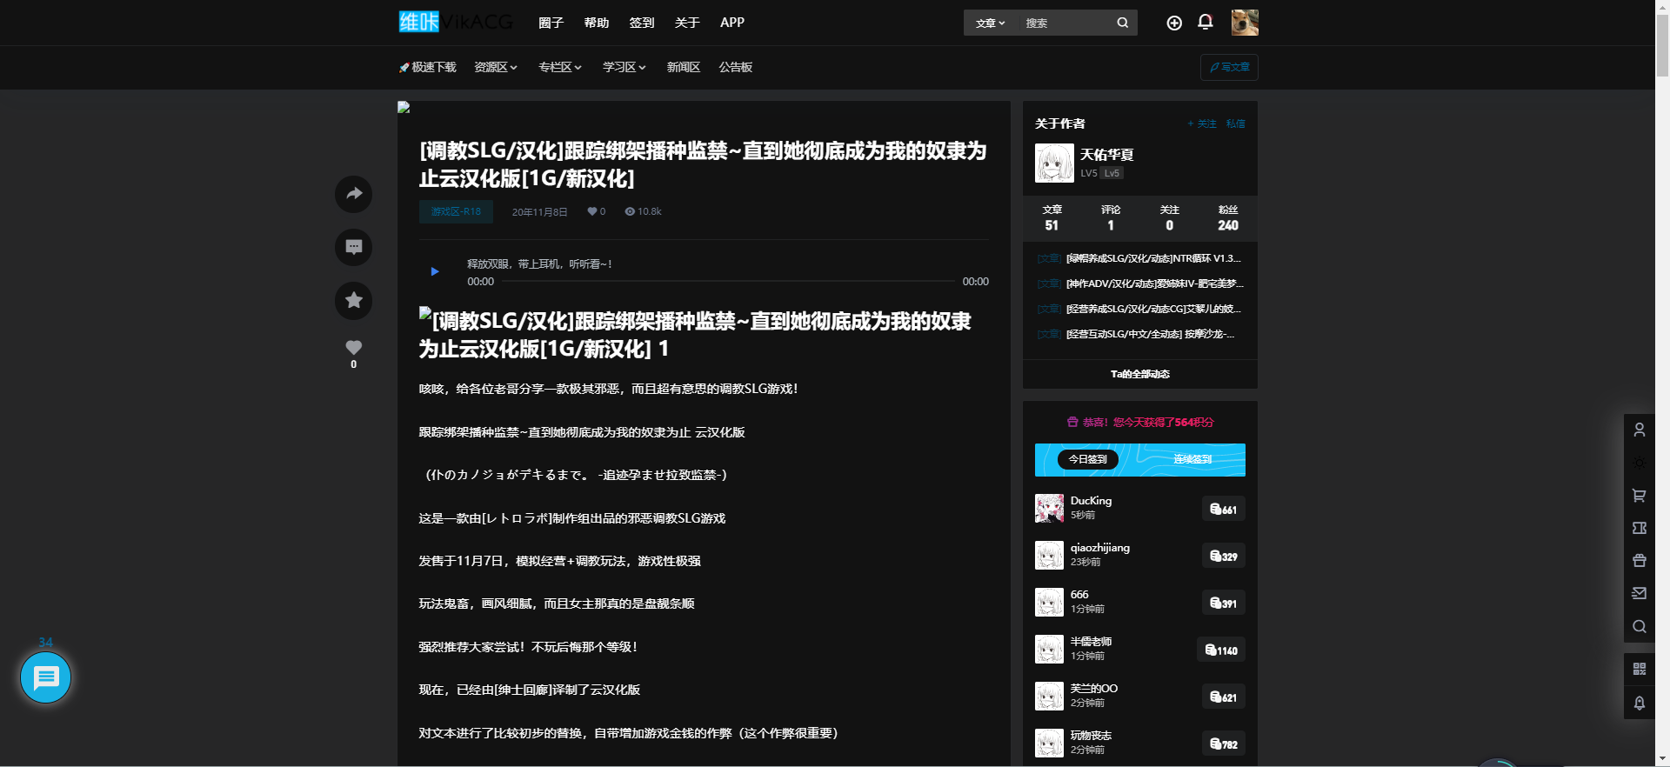Open the shopping cart icon in right sidebar

1639,496
